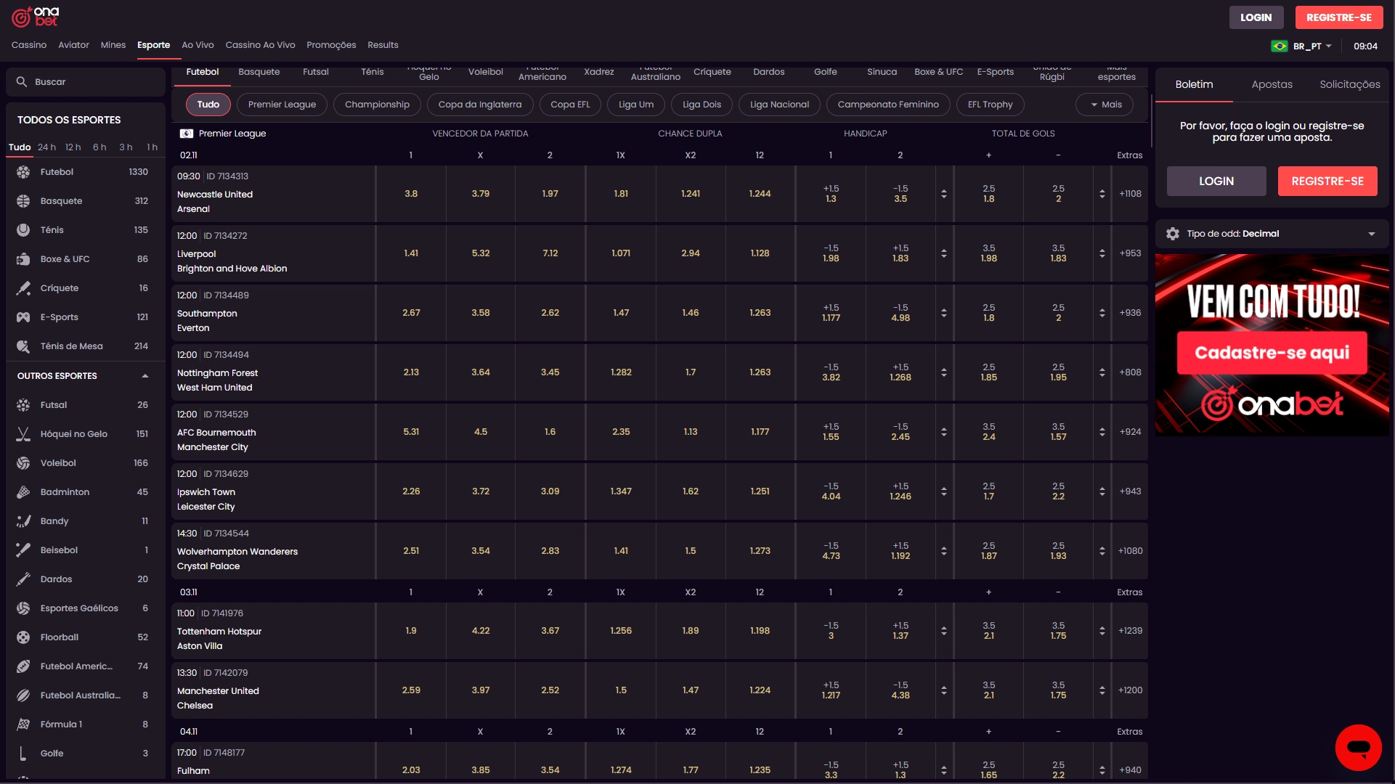Open the Tipo de odd Decimal dropdown
The image size is (1395, 784).
coord(1272,234)
